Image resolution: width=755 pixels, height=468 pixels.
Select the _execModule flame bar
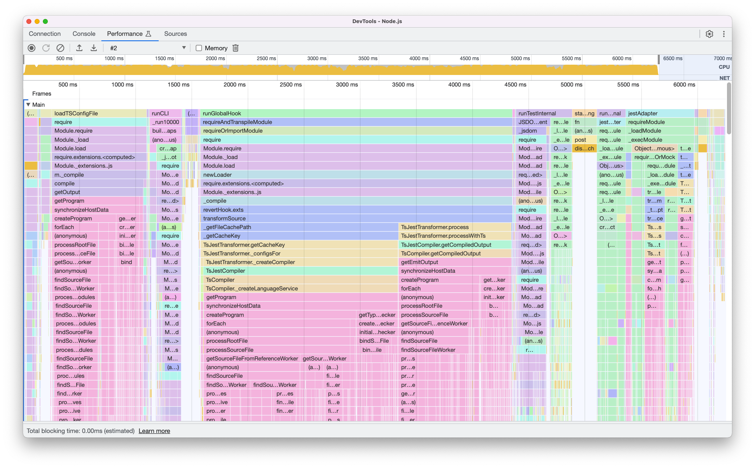point(660,140)
